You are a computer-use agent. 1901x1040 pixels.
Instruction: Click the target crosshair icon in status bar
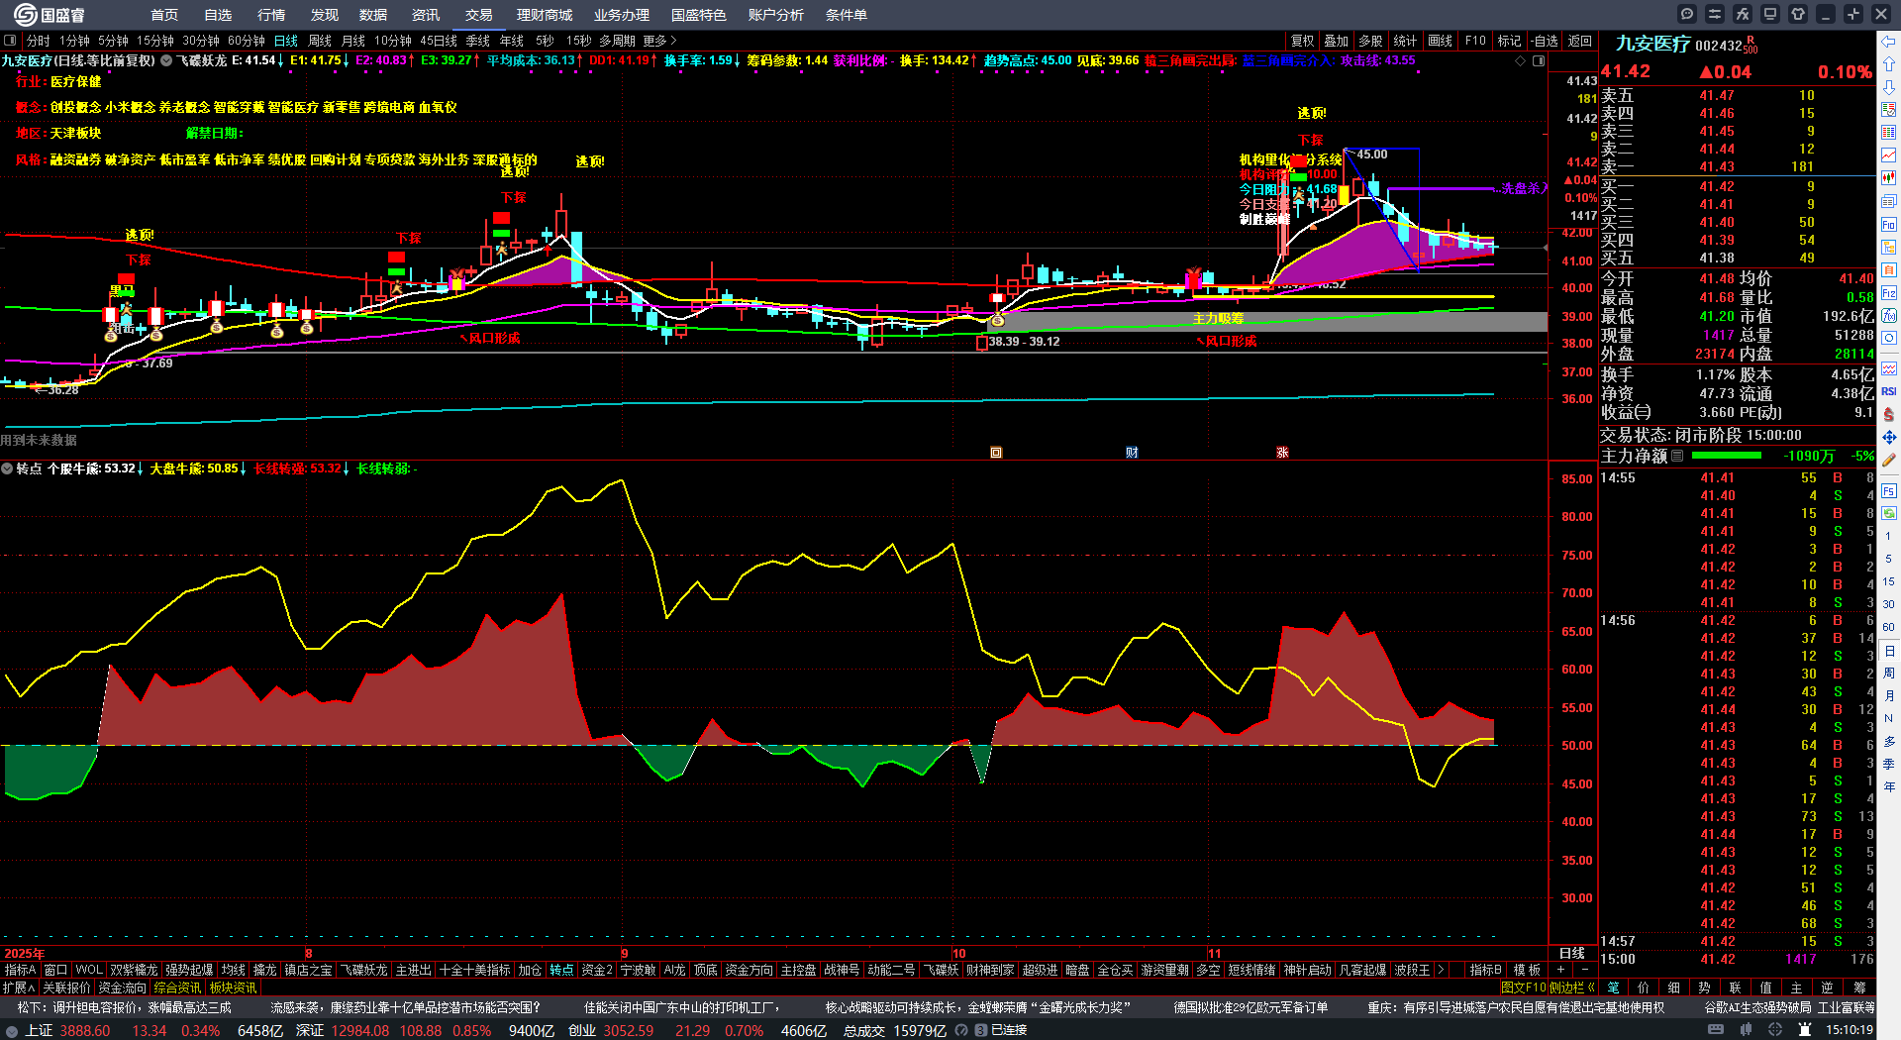click(x=1776, y=1030)
